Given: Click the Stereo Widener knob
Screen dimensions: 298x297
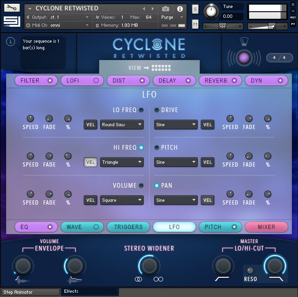Looking at the screenshot, I should click(149, 266).
